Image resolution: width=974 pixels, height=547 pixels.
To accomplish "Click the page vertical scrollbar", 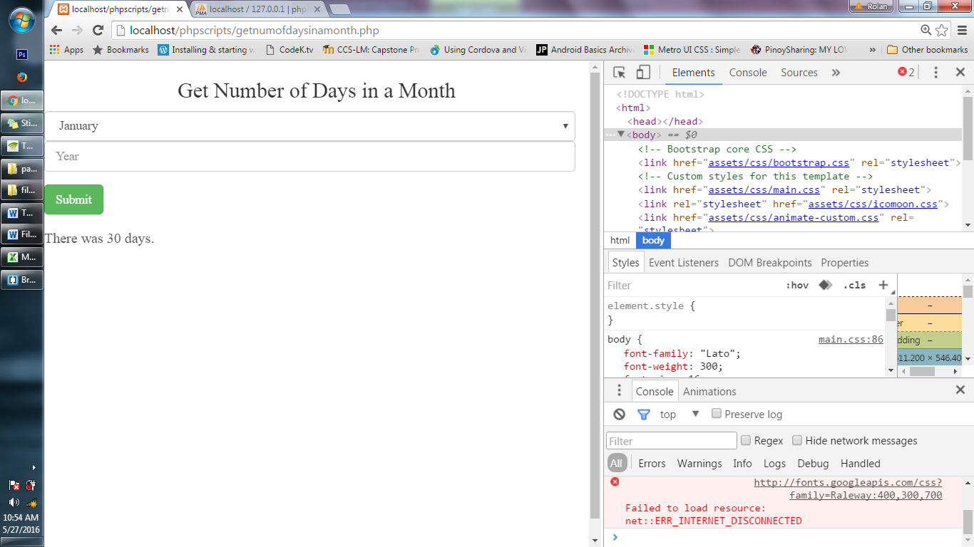I will coord(595,296).
